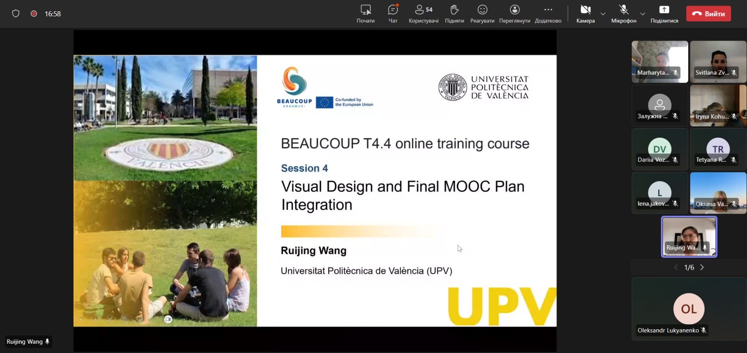
Task: Click the Почати control icon
Action: click(366, 10)
